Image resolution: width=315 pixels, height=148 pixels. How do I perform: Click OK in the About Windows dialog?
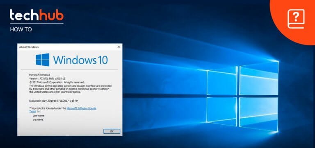point(112,131)
